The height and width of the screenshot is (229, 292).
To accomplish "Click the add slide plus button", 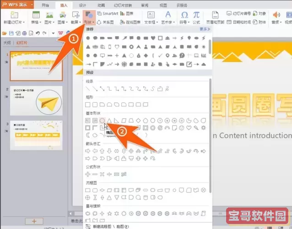I will tap(33, 221).
